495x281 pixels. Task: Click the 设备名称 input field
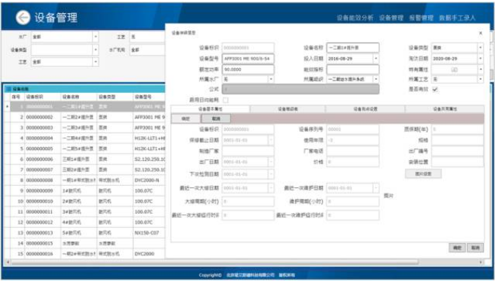pos(353,48)
